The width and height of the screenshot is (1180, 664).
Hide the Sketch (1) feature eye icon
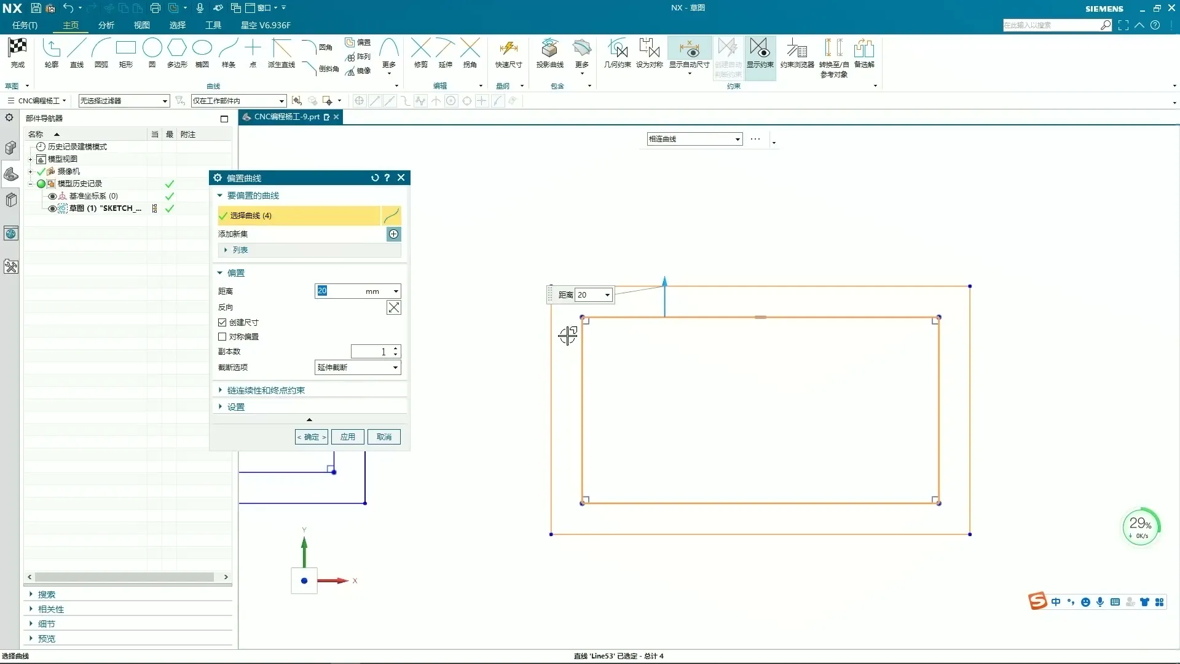click(52, 208)
